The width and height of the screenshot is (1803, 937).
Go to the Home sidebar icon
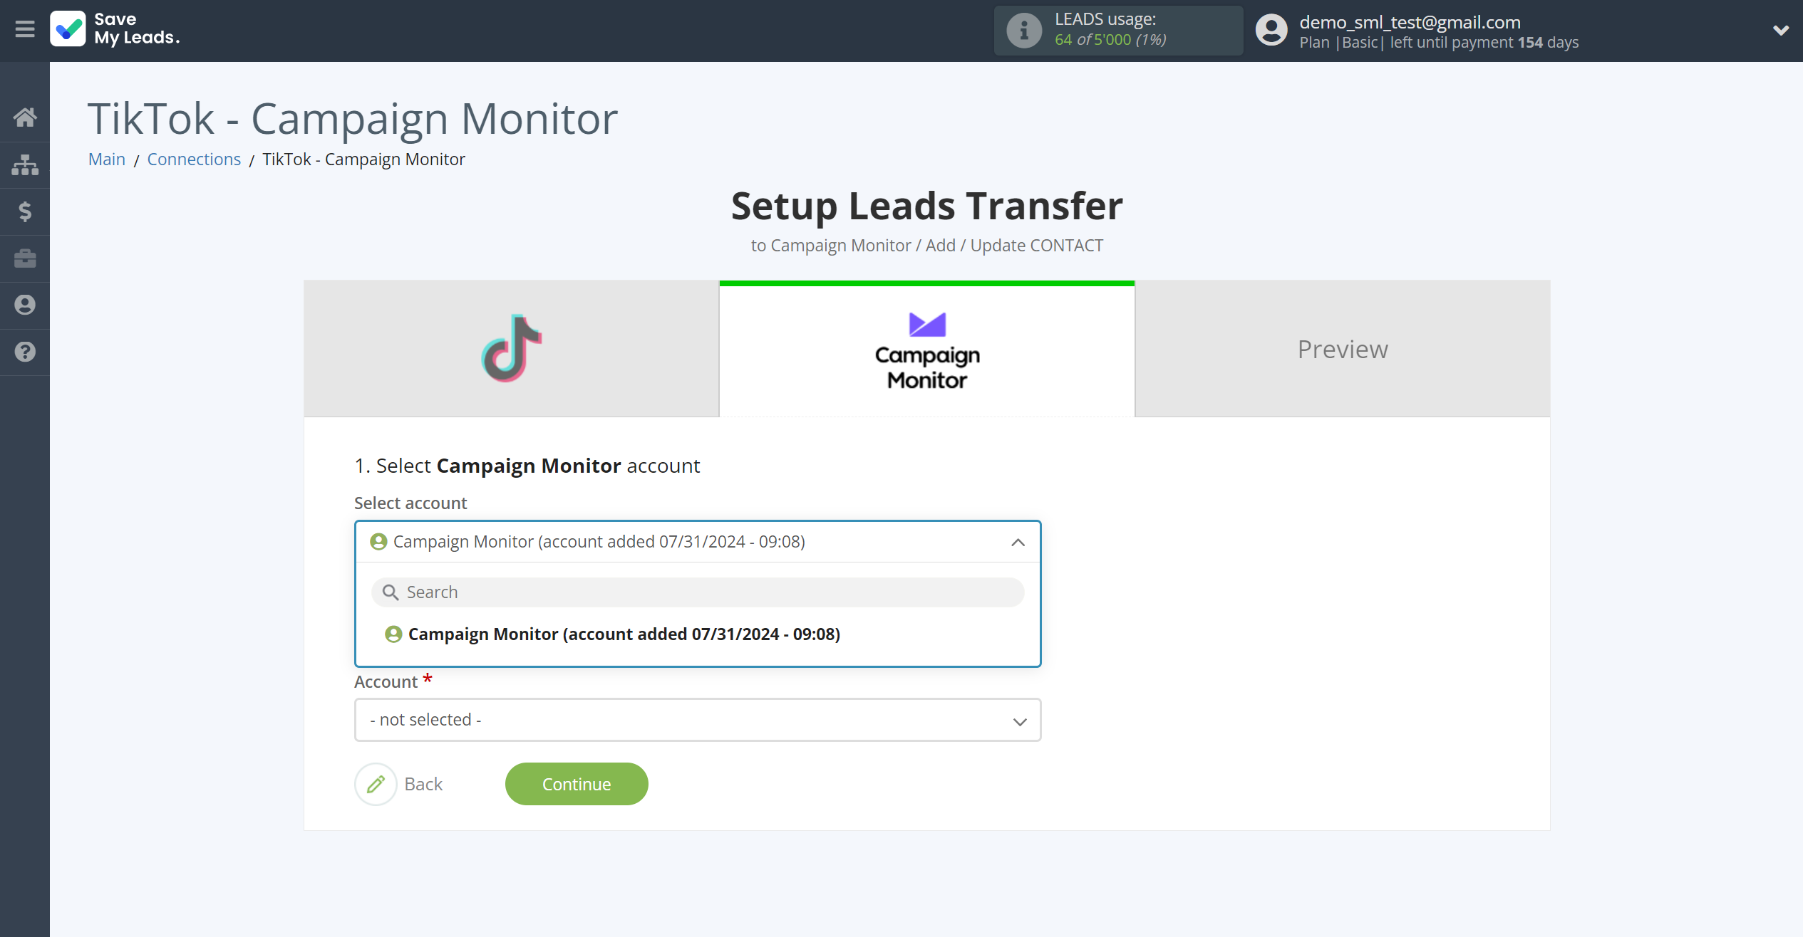coord(25,117)
